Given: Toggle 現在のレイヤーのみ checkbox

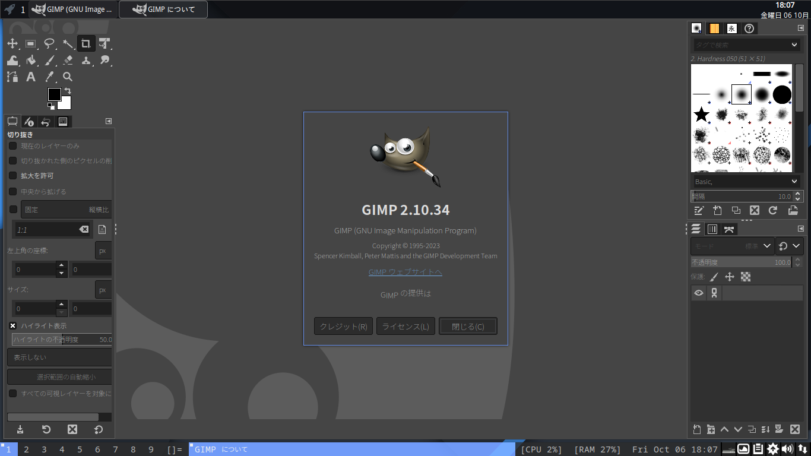Looking at the screenshot, I should 12,145.
